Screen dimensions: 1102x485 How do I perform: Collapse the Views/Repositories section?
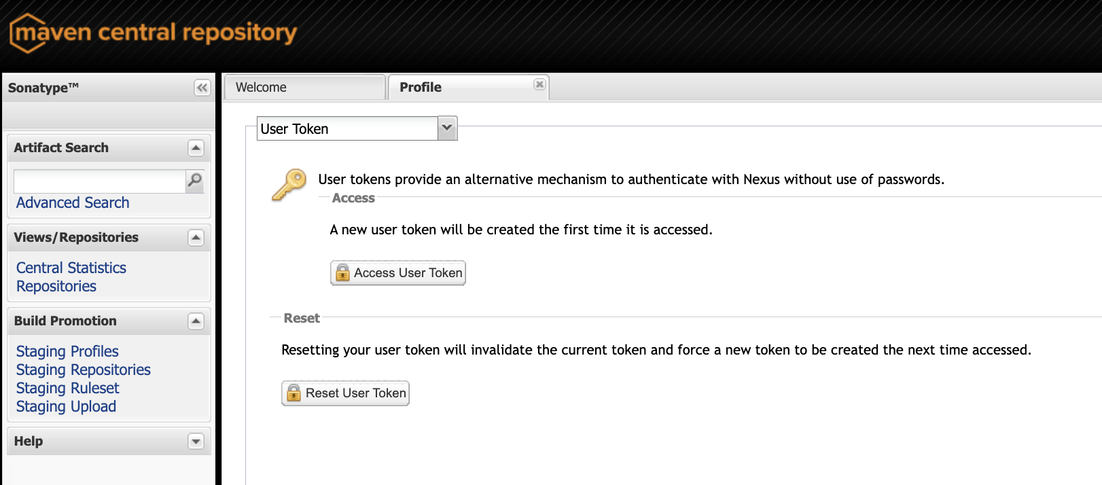[196, 238]
